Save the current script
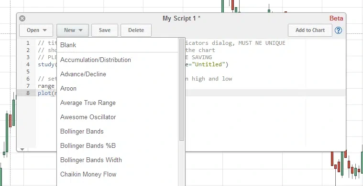Viewport: 363px width, 186px height. 105,30
